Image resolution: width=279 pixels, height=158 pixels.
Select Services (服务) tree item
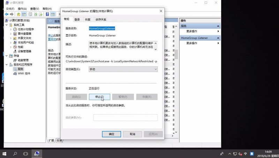tap(21, 69)
